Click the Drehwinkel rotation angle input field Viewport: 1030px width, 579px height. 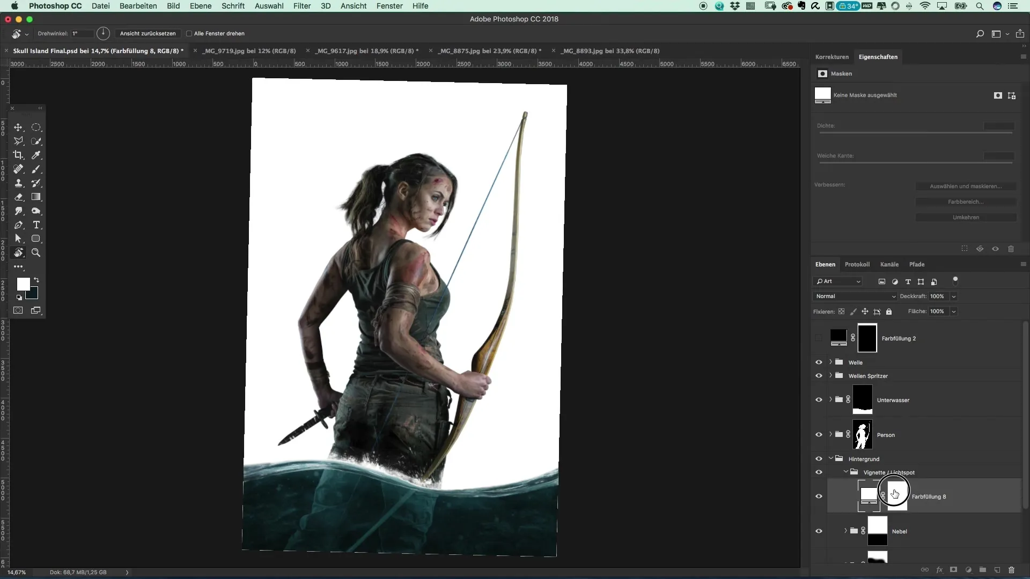82,33
